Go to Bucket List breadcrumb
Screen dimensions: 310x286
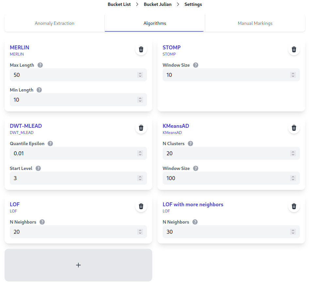(x=119, y=4)
